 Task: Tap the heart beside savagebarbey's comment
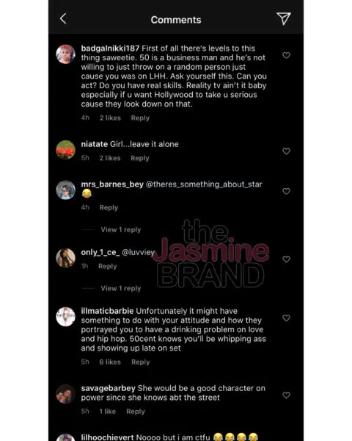pos(286,395)
